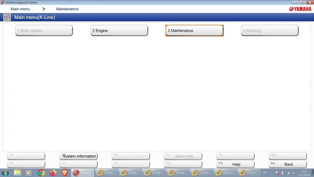
Task: Click the blank F8 function button
Action: [x=131, y=164]
